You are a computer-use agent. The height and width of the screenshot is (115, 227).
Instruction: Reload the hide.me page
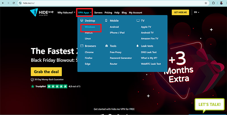pyautogui.click(x=14, y=3)
